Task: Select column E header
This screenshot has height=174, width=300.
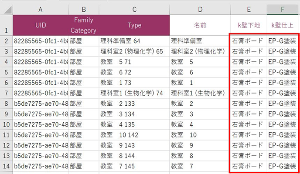Action: pyautogui.click(x=249, y=10)
